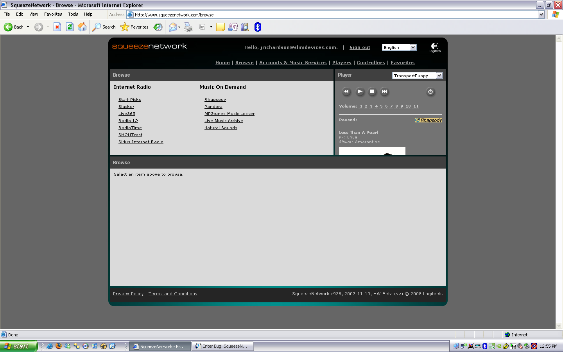Click the Bluetooth toolbar icon
The image size is (563, 352).
tap(258, 27)
